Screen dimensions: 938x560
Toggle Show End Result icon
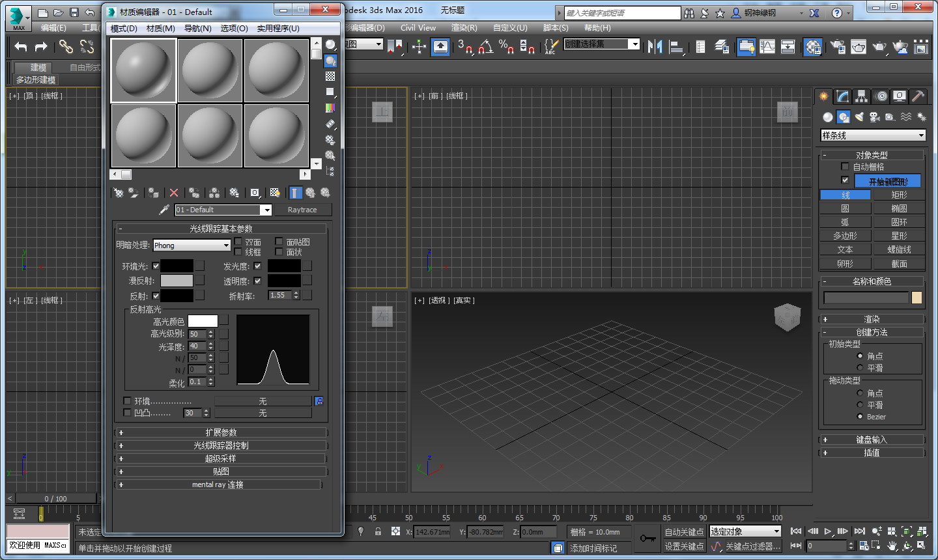[x=296, y=193]
